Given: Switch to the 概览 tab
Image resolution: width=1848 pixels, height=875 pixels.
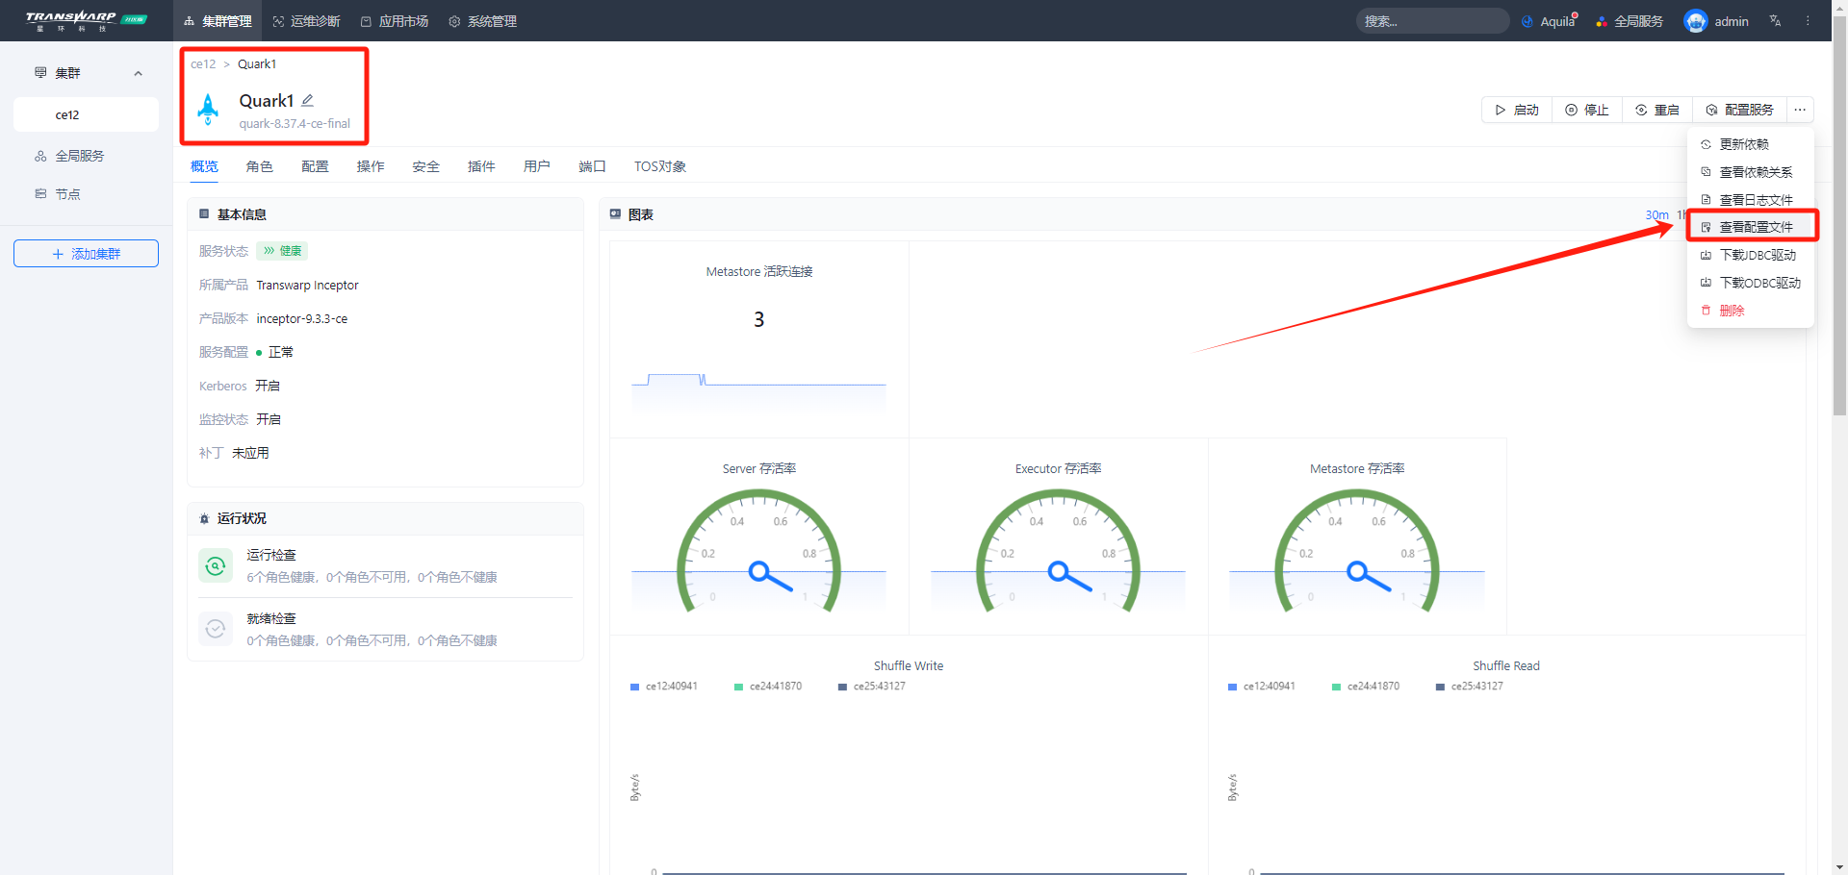Looking at the screenshot, I should [204, 166].
